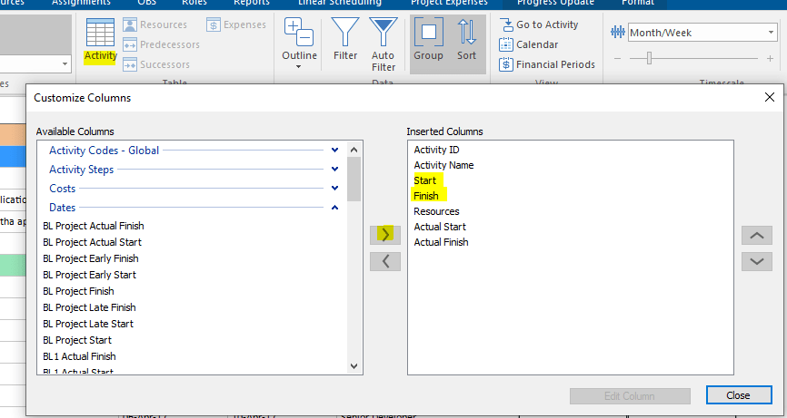Expand the Costs section

point(334,189)
